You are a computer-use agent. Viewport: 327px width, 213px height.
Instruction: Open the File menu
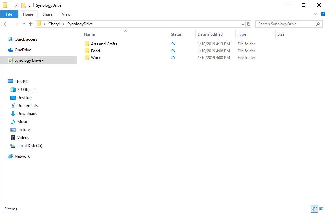pyautogui.click(x=9, y=14)
